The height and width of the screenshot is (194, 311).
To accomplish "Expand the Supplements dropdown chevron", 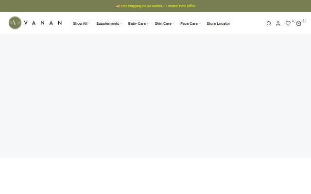I will (x=121, y=23).
